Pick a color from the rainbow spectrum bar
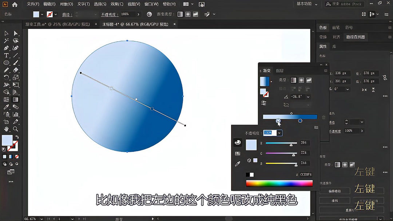Viewport: 393px width, 221px height. pos(279,183)
